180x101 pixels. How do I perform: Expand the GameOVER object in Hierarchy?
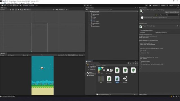click(x=90, y=22)
